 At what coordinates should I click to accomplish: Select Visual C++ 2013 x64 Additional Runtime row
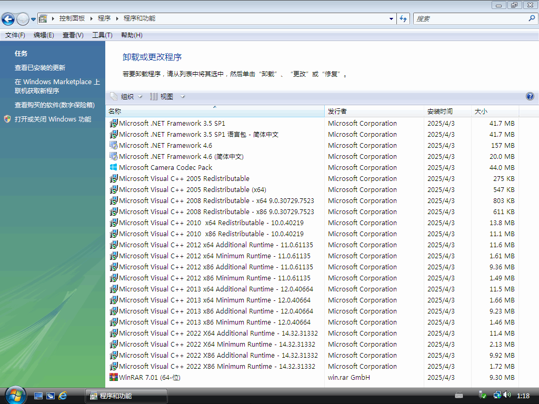point(312,289)
